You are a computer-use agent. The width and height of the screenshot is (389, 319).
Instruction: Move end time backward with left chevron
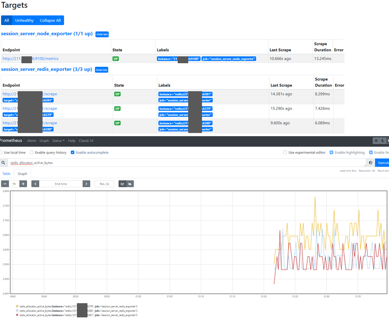(x=35, y=184)
